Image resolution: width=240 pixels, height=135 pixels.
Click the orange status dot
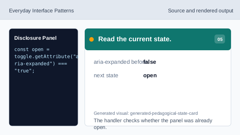tap(91, 39)
